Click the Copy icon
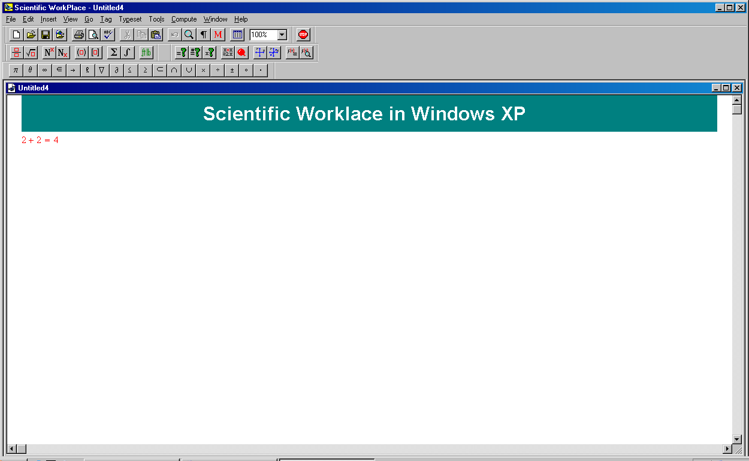 pos(141,35)
